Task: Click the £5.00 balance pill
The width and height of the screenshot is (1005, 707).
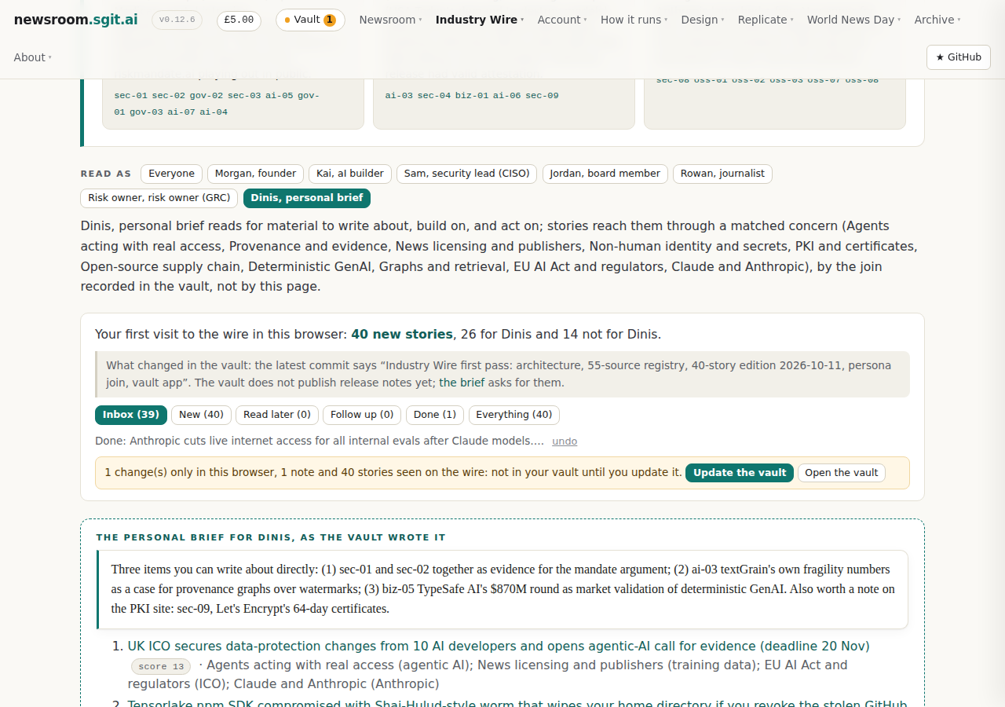Action: click(x=239, y=20)
